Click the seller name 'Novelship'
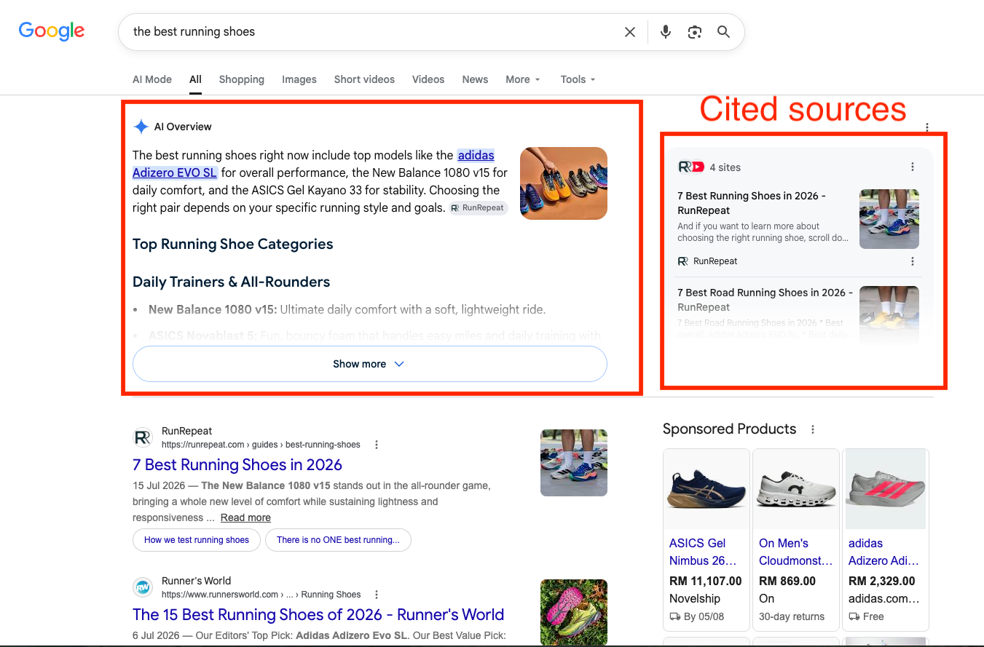 click(695, 598)
